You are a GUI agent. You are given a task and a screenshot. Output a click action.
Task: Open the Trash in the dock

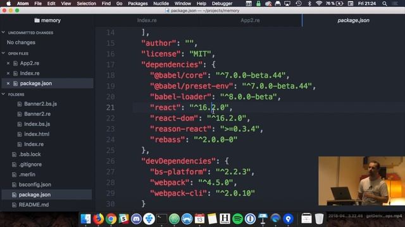pyautogui.click(x=319, y=219)
